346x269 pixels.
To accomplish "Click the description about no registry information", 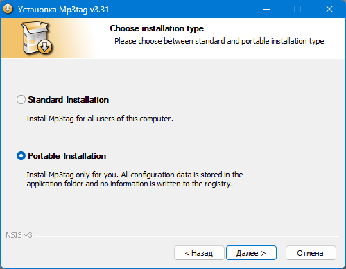I will (135, 180).
